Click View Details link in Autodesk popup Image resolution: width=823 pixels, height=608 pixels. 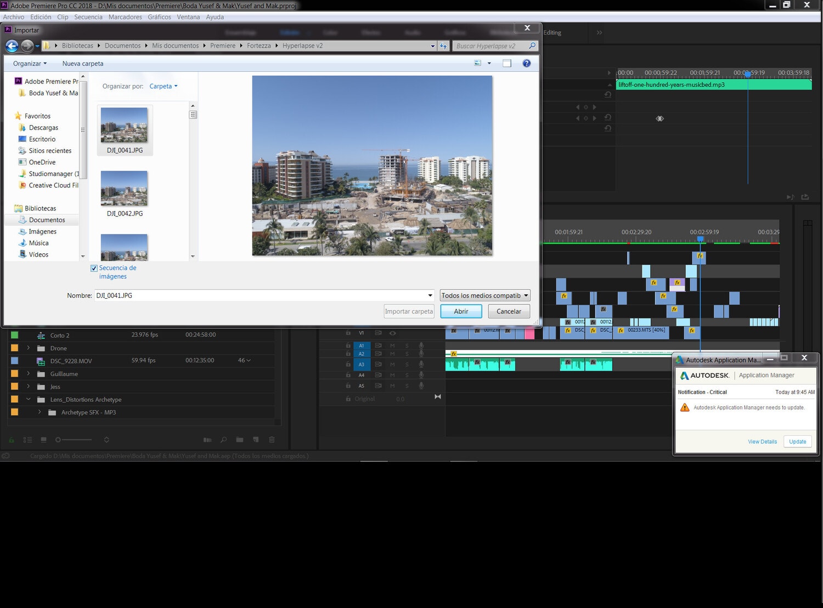[762, 442]
